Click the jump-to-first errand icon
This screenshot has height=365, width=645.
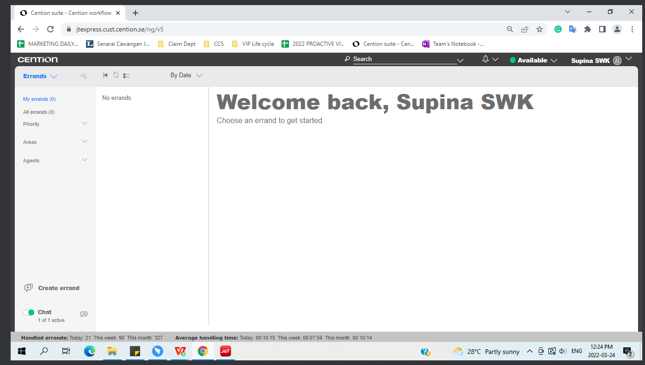[x=105, y=75]
